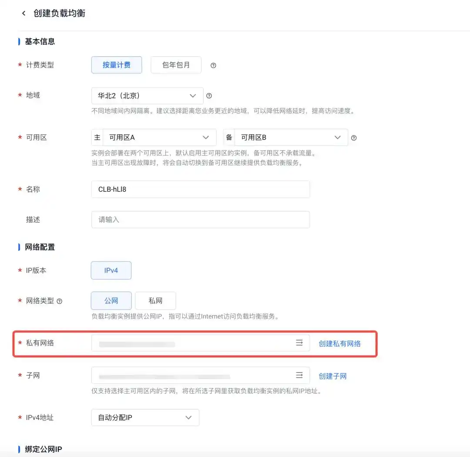
Task: Open the help tooltip next to 计费类型
Action: tap(213, 65)
